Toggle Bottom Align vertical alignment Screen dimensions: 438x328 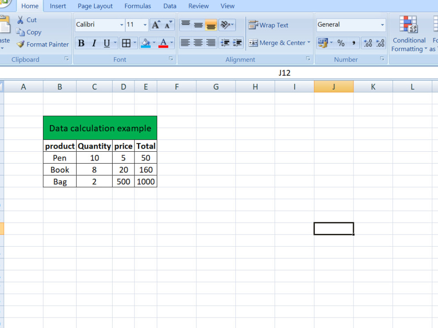coord(211,25)
